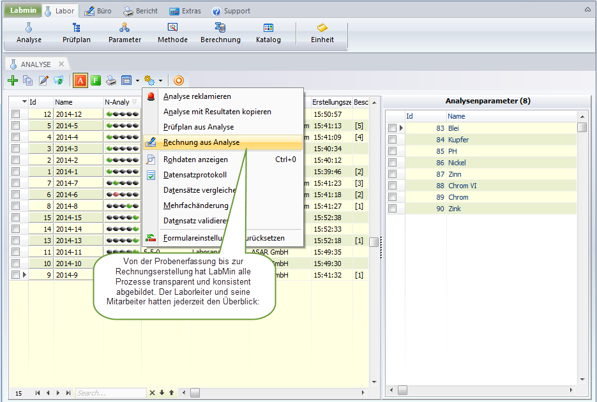
Task: Click the copy documents toolbar icon
Action: point(28,80)
